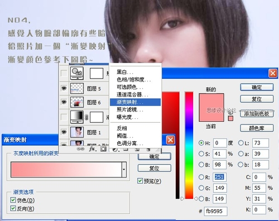Click the S field showing 41
The width and height of the screenshot is (279, 221).
click(x=220, y=154)
